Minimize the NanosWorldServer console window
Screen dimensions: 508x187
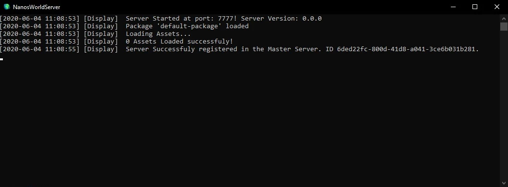[x=453, y=7]
